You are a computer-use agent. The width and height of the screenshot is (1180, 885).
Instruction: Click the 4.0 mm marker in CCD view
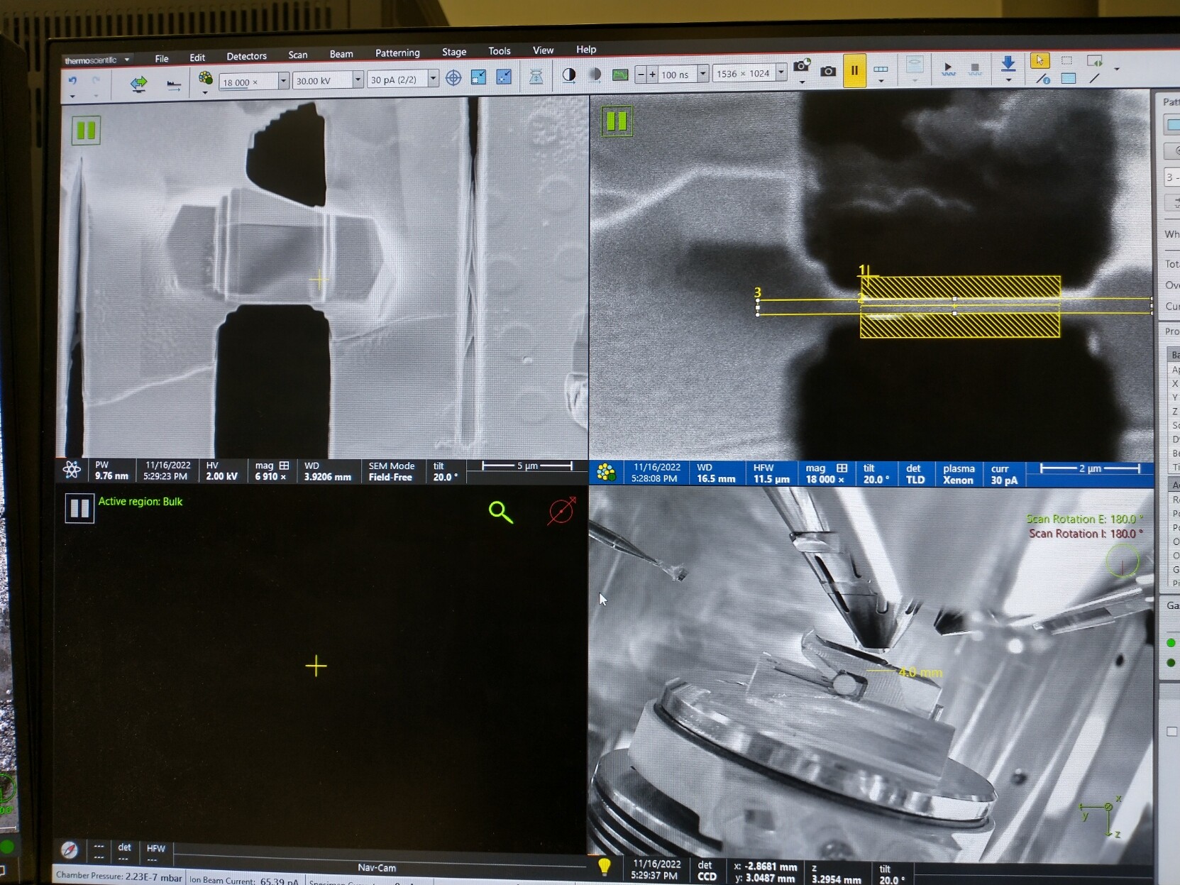[x=920, y=672]
